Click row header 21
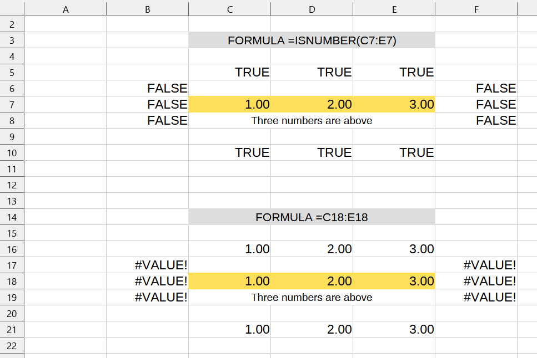This screenshot has width=537, height=358. [12, 329]
